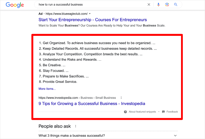
Task: Start voice search with microphone icon
Action: pos(158,5)
